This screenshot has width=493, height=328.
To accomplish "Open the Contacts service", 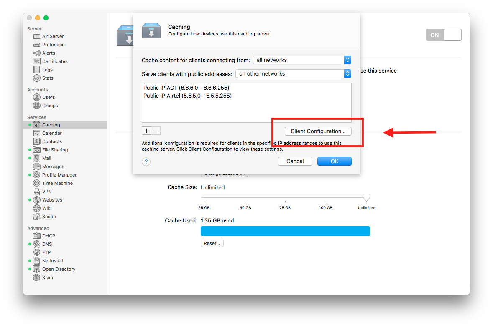I will pyautogui.click(x=52, y=141).
